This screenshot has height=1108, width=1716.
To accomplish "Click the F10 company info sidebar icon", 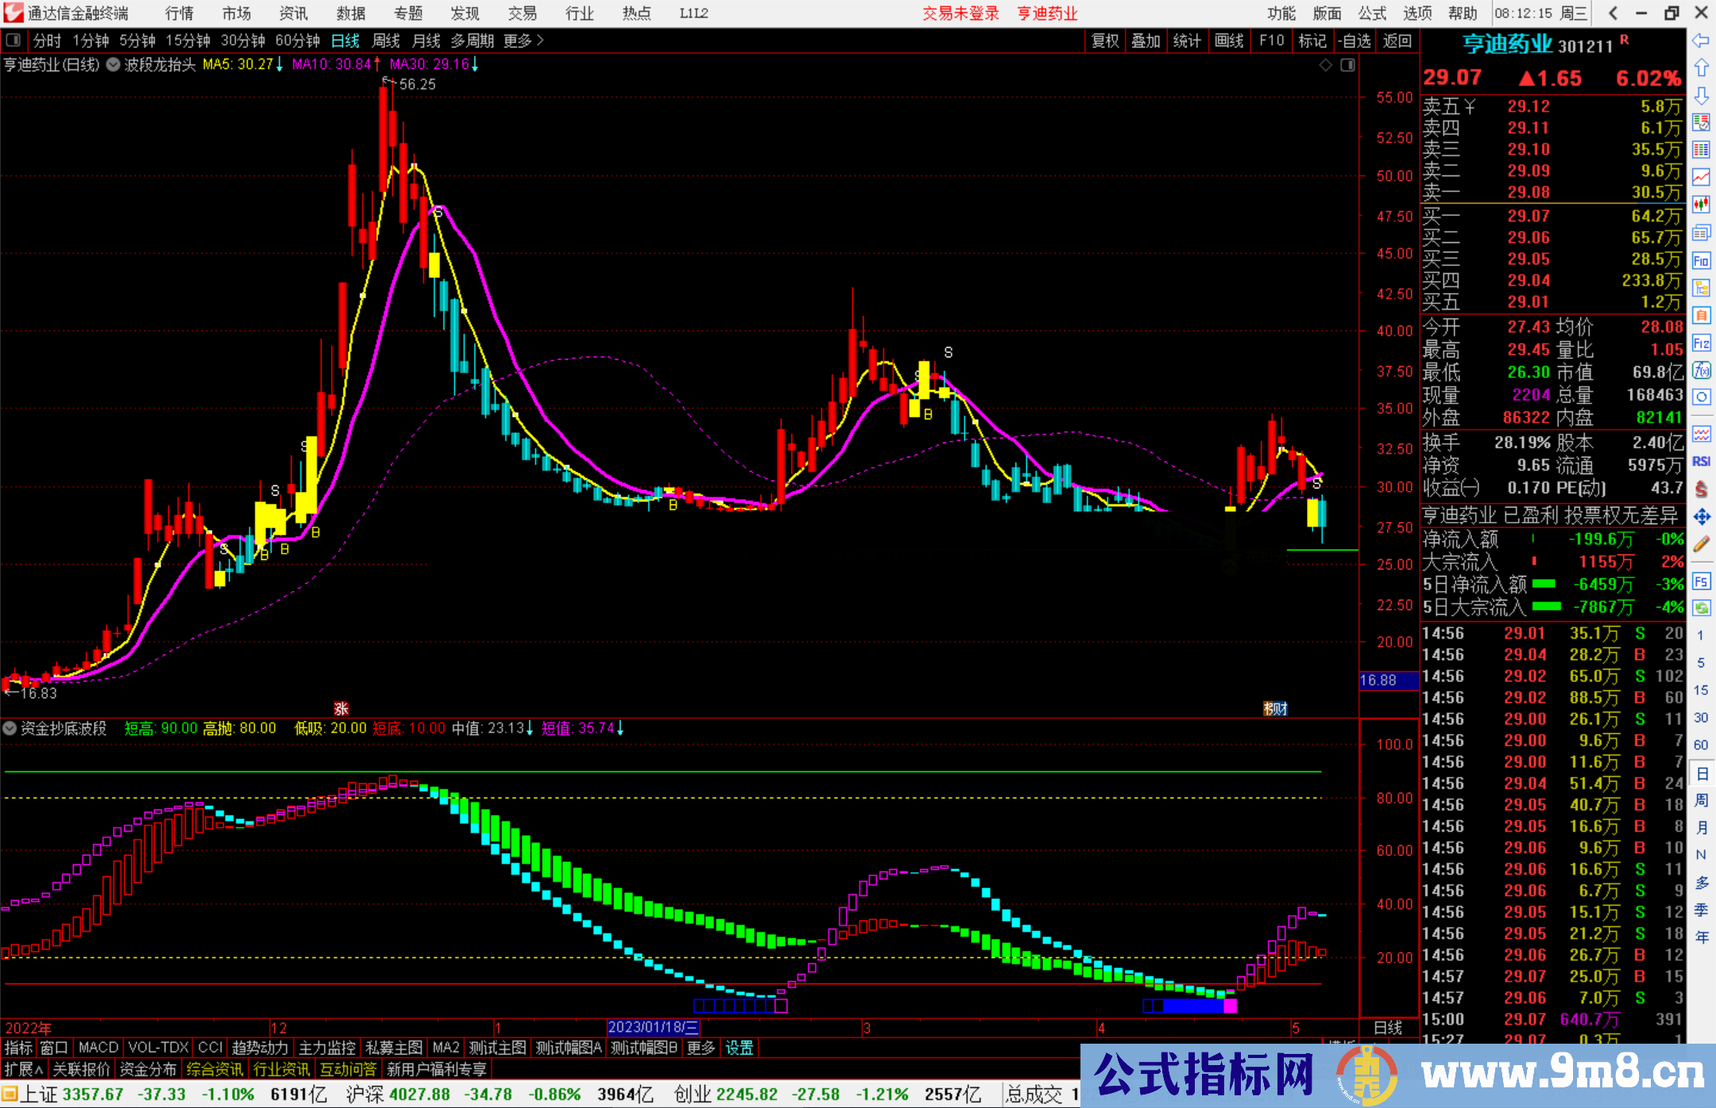I will tap(1701, 261).
